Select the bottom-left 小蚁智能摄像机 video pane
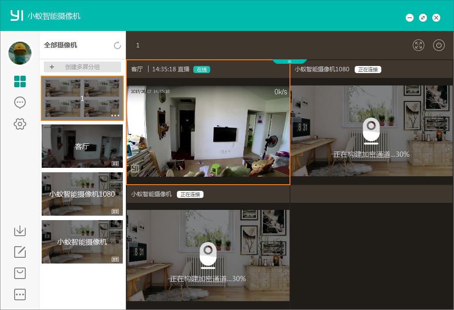 [208, 256]
